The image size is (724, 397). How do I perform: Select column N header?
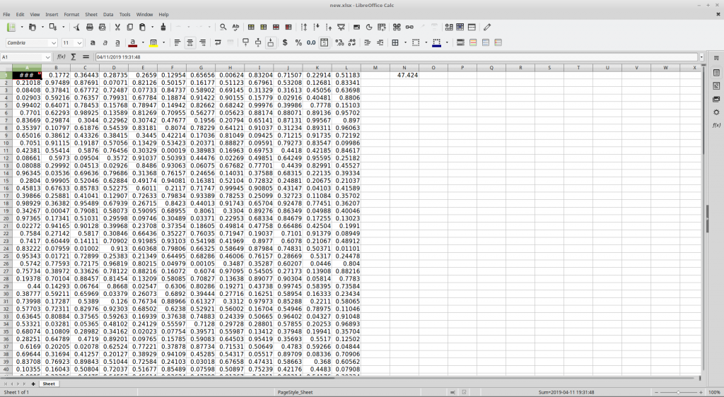tap(404, 68)
